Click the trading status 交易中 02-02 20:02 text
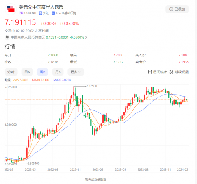The width and height of the screenshot is (197, 184). 27,31
